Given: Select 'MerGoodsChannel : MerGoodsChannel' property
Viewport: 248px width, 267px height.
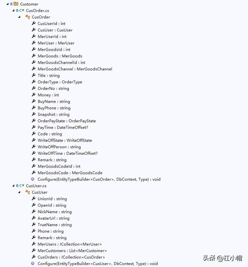Looking at the screenshot, I should [75, 69].
